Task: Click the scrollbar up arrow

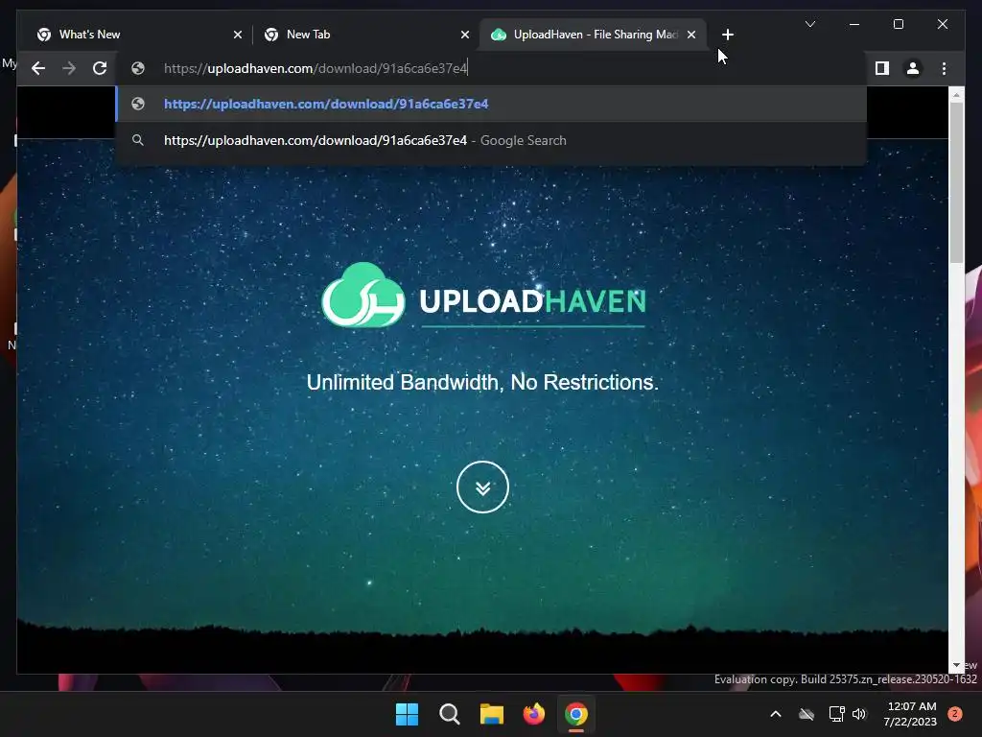Action: [x=956, y=95]
